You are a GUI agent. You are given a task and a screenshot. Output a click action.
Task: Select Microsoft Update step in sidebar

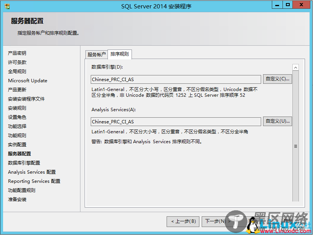[28, 81]
